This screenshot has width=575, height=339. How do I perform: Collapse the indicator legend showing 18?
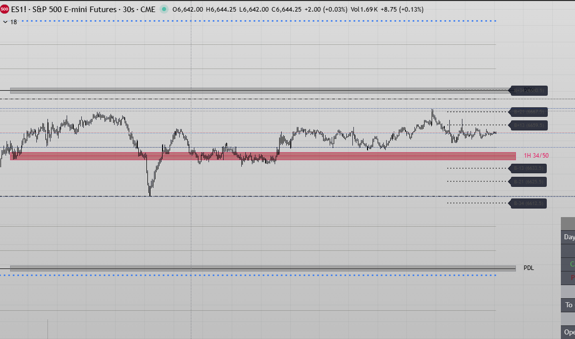[5, 22]
